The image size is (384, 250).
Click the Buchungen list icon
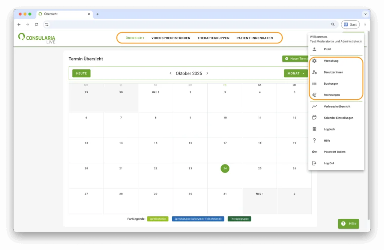point(315,84)
